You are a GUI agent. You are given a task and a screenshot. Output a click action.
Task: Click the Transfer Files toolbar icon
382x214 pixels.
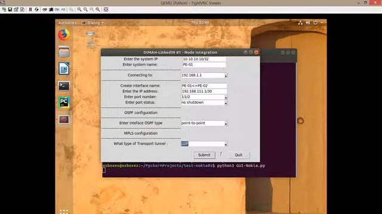[x=71, y=10]
